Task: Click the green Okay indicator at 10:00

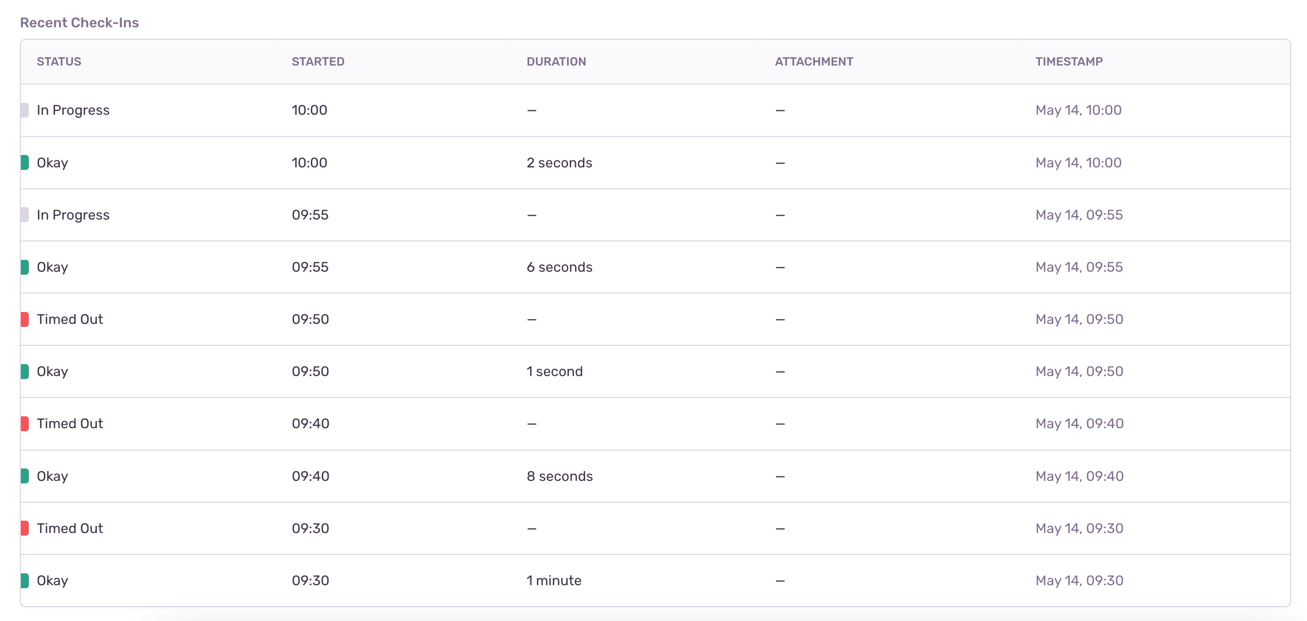Action: pyautogui.click(x=24, y=162)
